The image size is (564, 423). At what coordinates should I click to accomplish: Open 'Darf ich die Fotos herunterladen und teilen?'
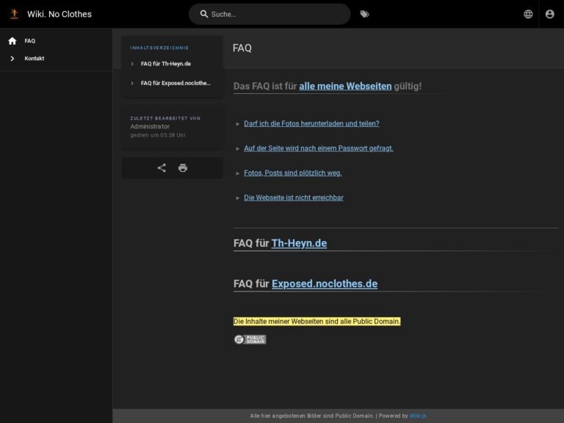click(311, 124)
